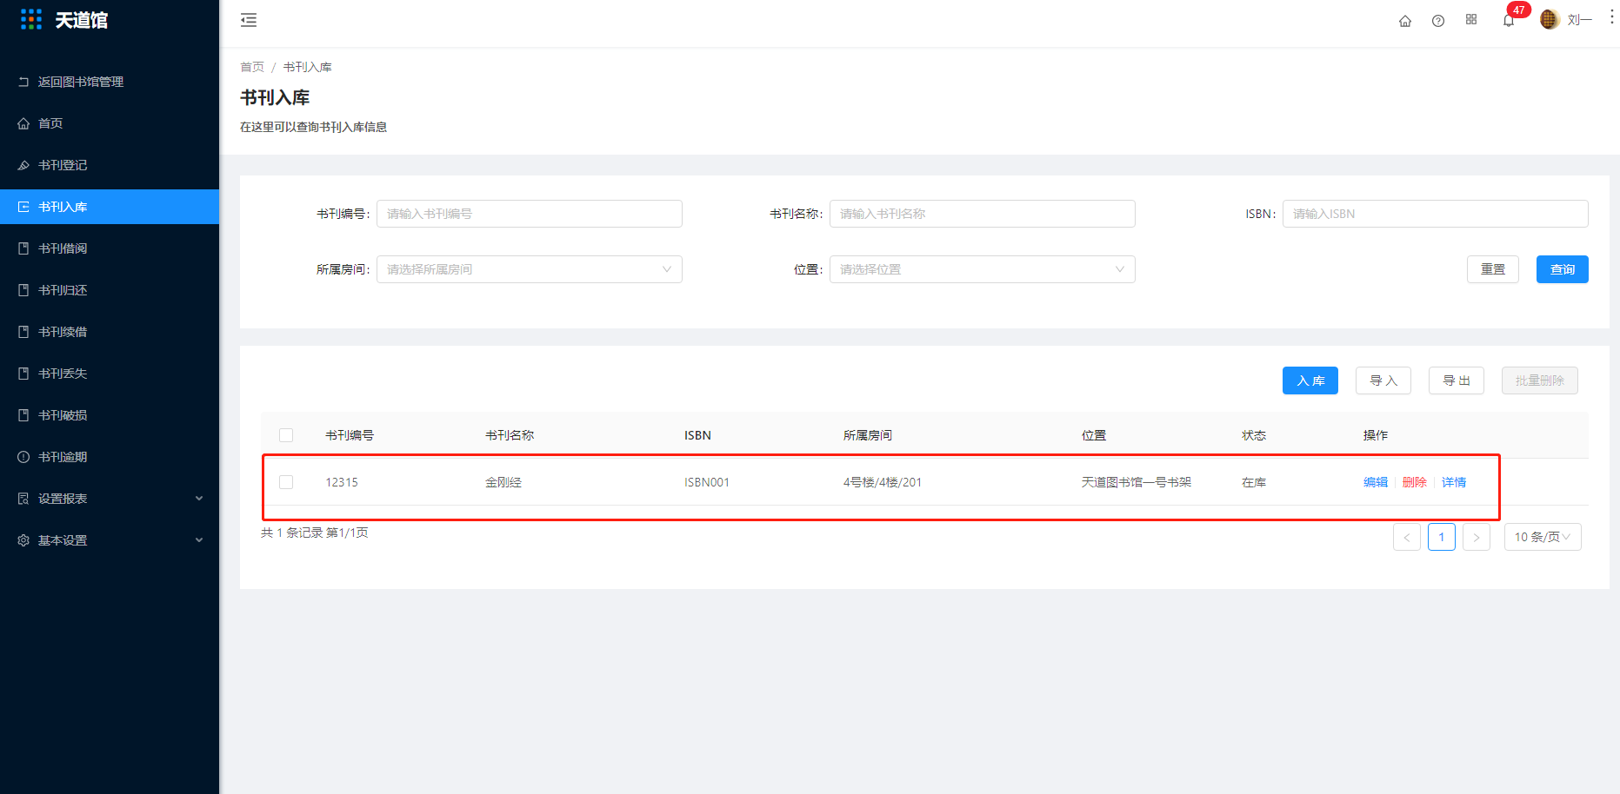Image resolution: width=1620 pixels, height=794 pixels.
Task: Click the user avatar for 刘一
Action: (x=1550, y=19)
